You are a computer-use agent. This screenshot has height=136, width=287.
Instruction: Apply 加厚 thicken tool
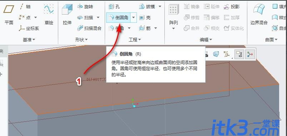232,18
